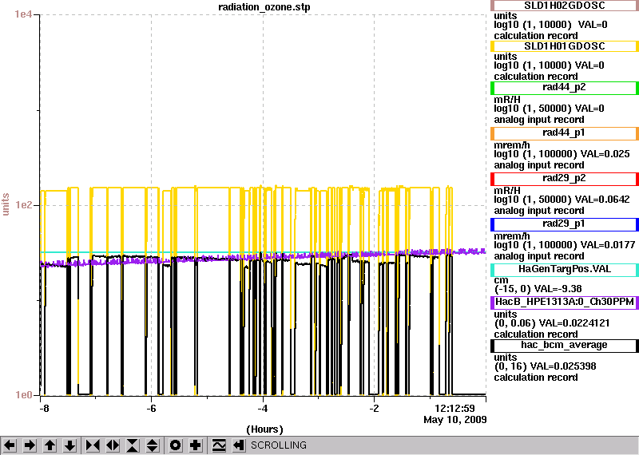Click the (Hours) x-axis title

[x=264, y=429]
